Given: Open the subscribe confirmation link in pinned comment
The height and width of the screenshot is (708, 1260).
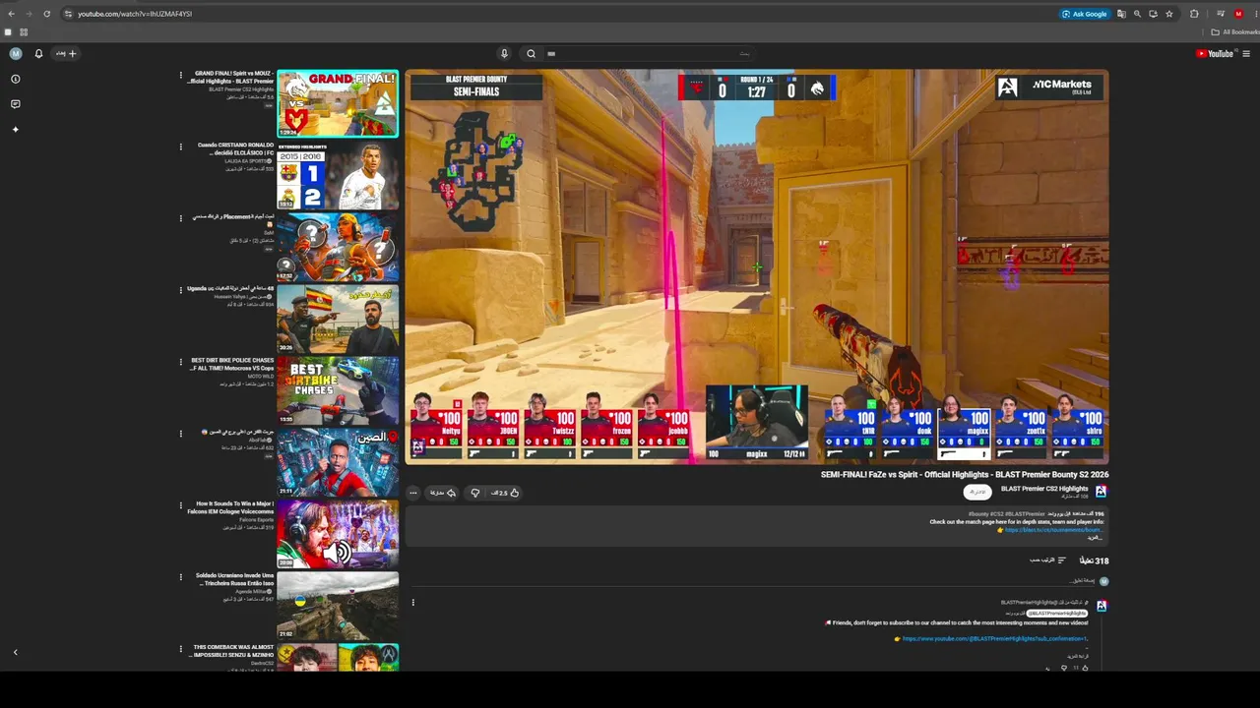Looking at the screenshot, I should tap(995, 639).
